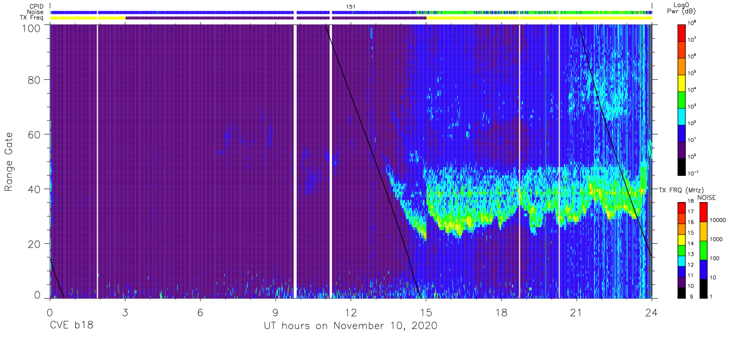Click the 'NOISE' legend title
Screen dimensions: 733x338
click(707, 197)
